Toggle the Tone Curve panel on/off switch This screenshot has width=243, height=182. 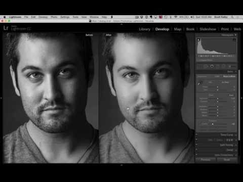tap(196, 135)
